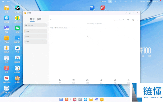
Task: Delete the note with the trash icon
Action: coord(133,20)
